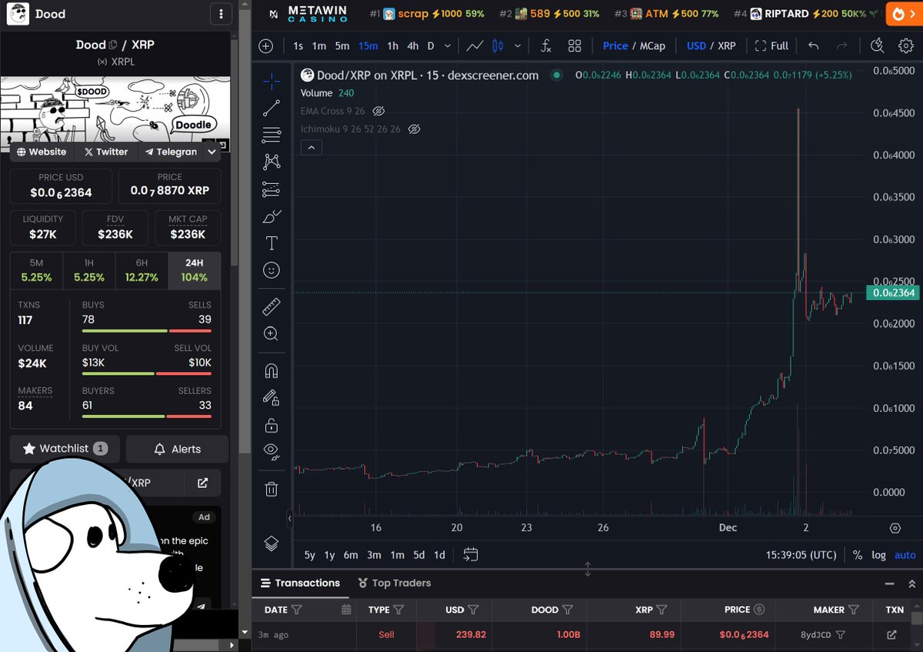Screen dimensions: 923x652
Task: Select the ruler measure tool
Action: click(x=272, y=306)
